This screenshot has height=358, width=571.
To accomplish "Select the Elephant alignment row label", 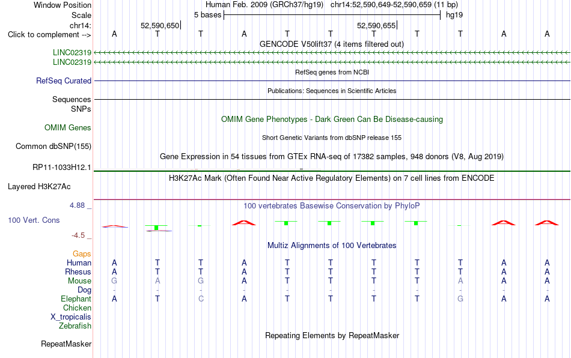I will coord(76,299).
